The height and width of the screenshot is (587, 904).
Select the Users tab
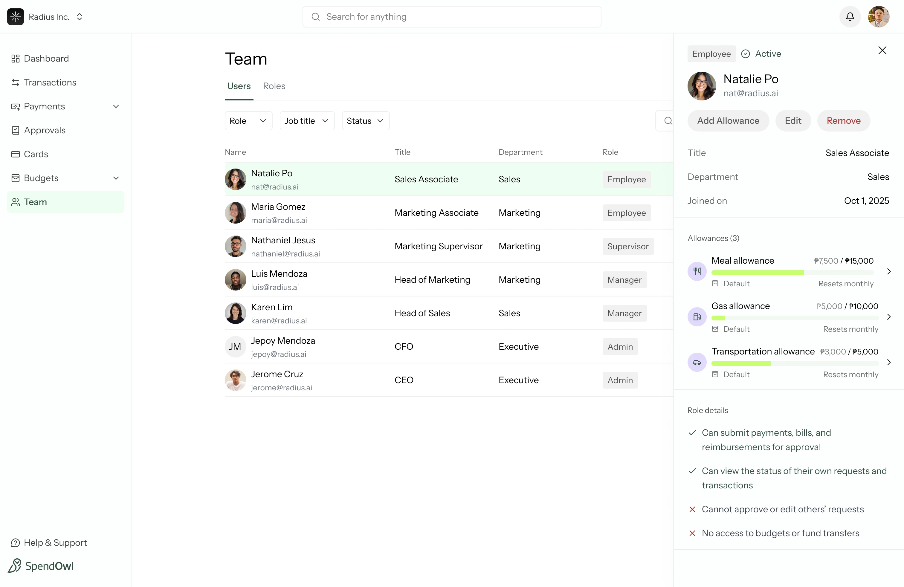click(239, 86)
